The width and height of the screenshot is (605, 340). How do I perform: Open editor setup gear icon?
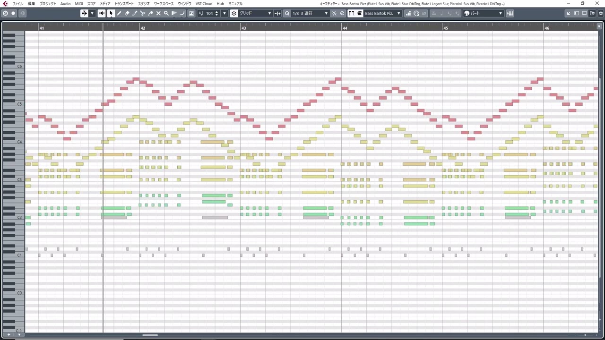click(601, 13)
